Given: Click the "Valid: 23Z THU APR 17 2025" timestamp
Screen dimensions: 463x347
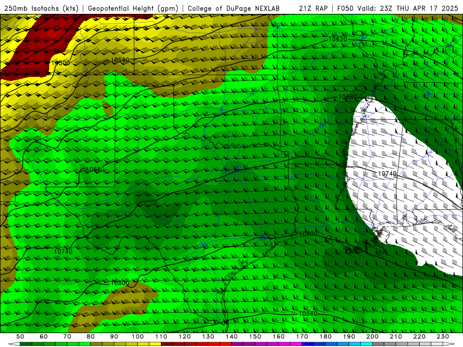Looking at the screenshot, I should coord(408,9).
